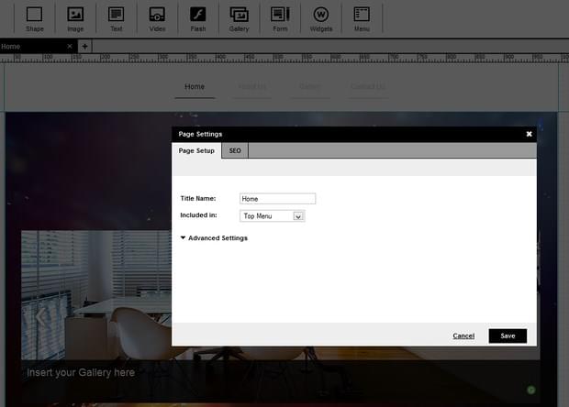The height and width of the screenshot is (407, 569).
Task: Click Home in the site menu
Action: click(195, 87)
